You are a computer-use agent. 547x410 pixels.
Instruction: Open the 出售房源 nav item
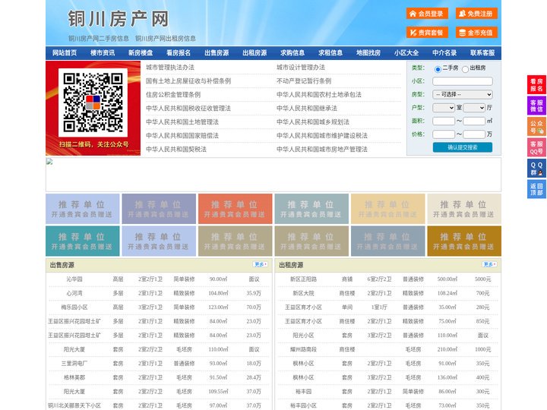[217, 53]
